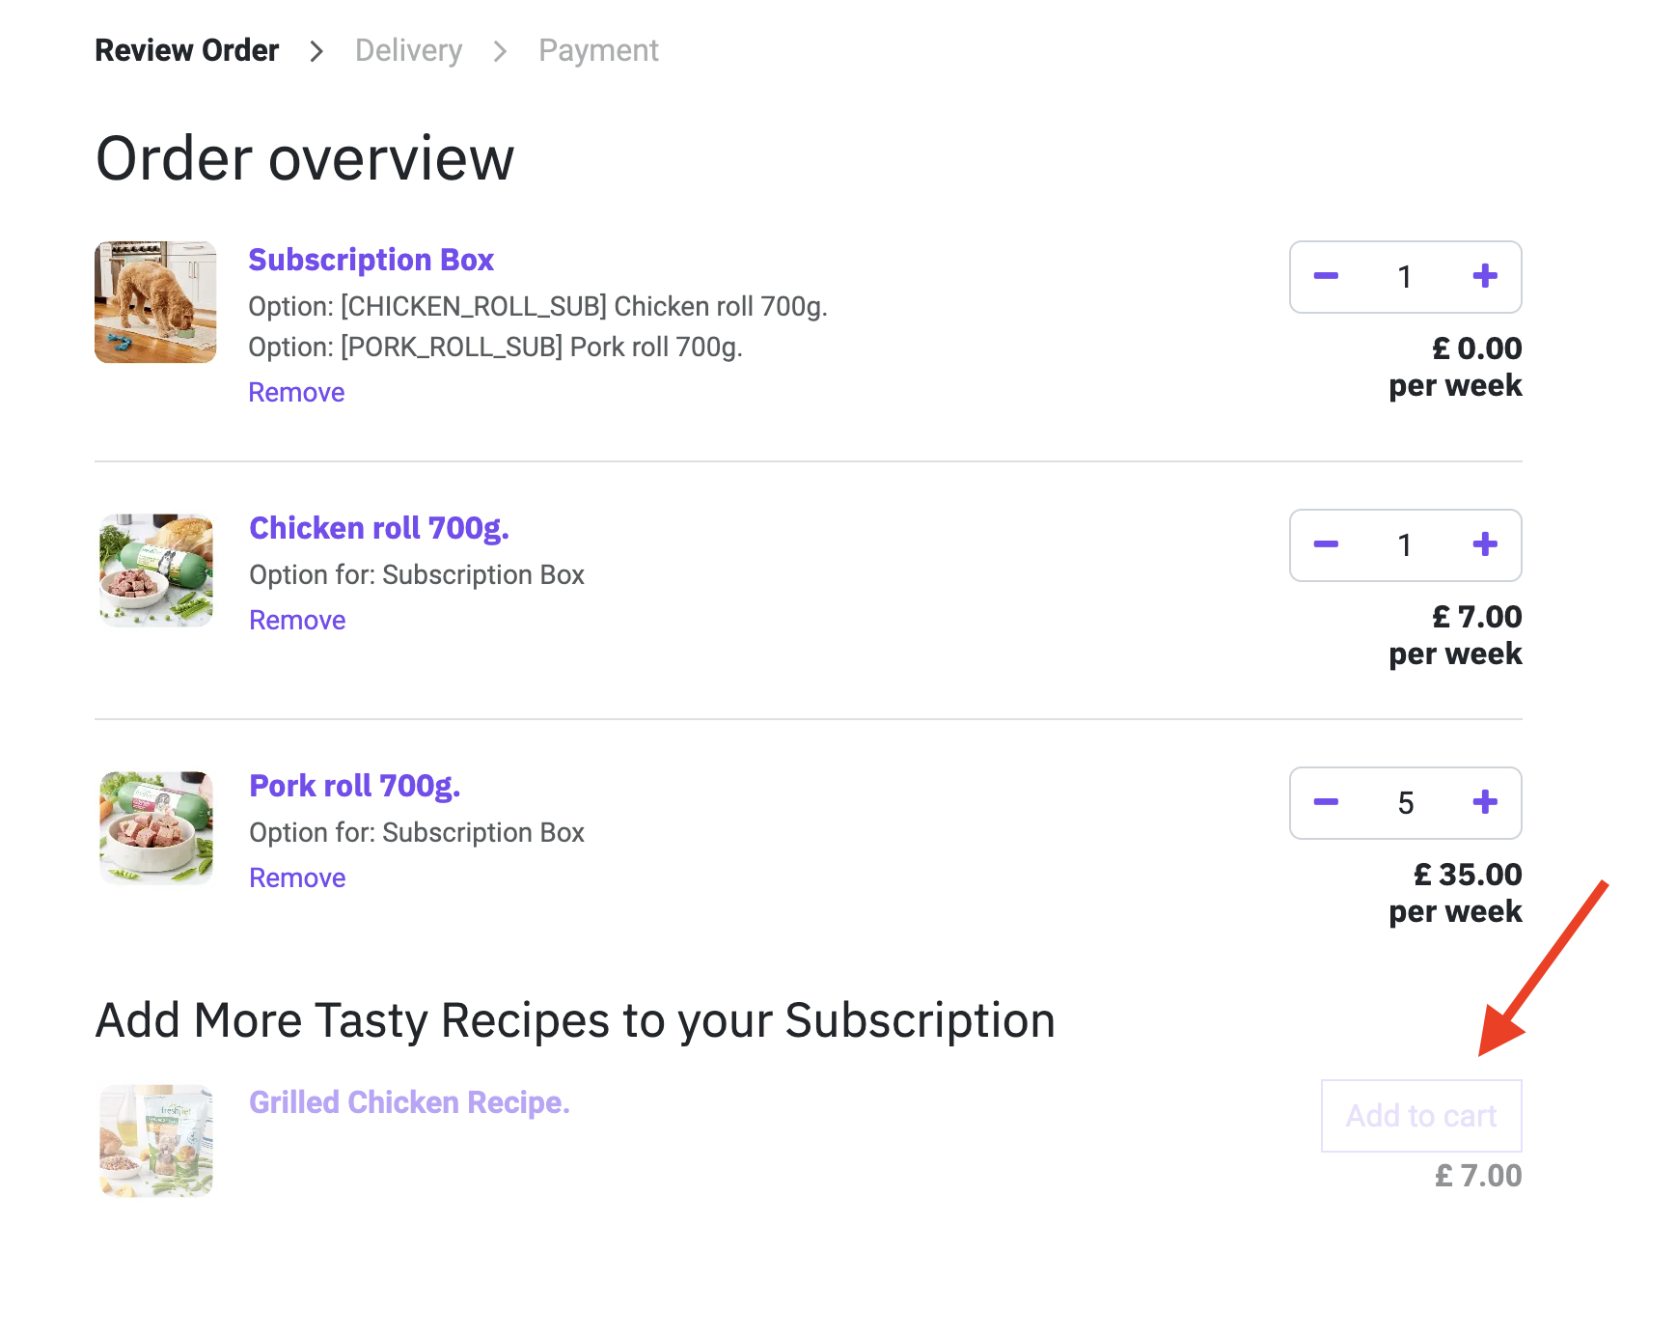Click plus icon for Chicken roll 700g
The image size is (1677, 1336).
(1485, 545)
